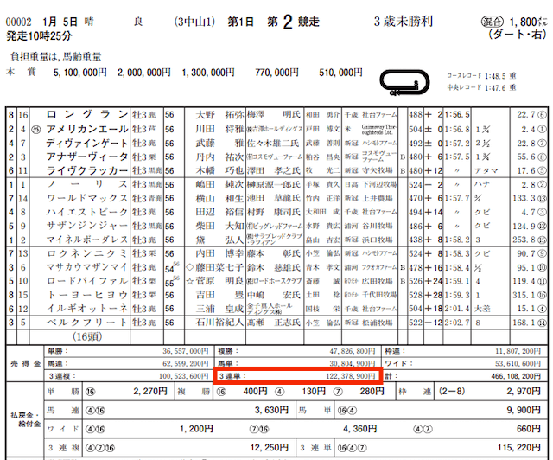Click the 単勝 sales amount 36,557,000円
The width and height of the screenshot is (553, 460).
pyautogui.click(x=186, y=351)
